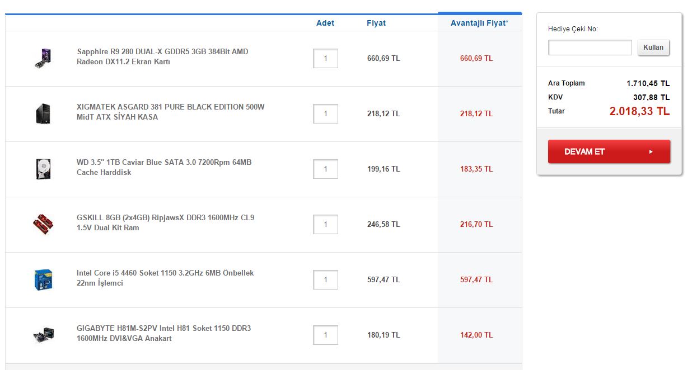Select quantity field for Intel Core i5
This screenshot has width=692, height=370.
pos(325,279)
